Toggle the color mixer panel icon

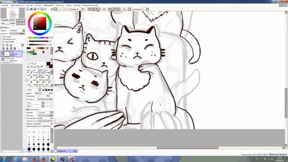coord(38,9)
